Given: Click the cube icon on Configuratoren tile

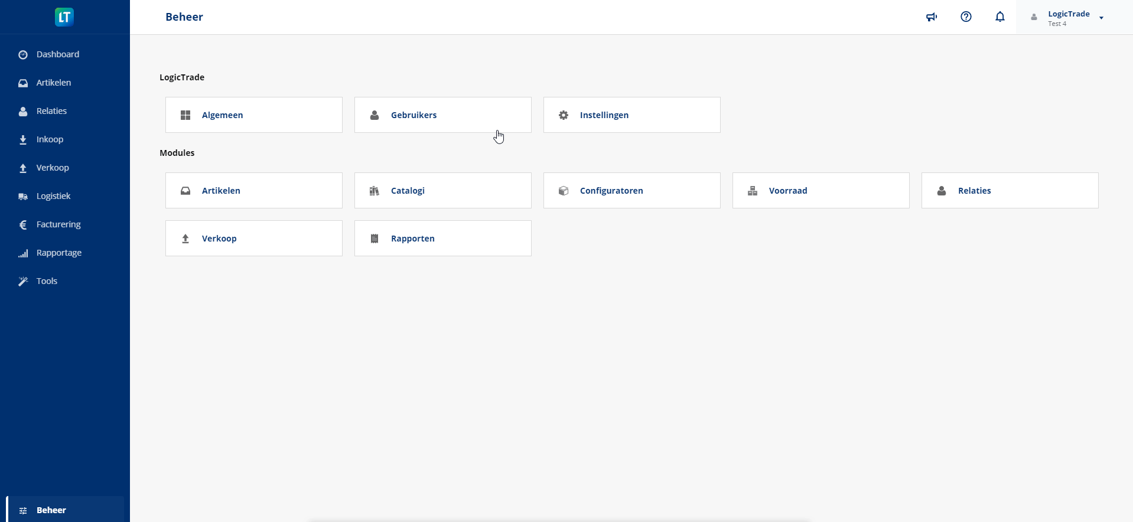Looking at the screenshot, I should pos(564,191).
